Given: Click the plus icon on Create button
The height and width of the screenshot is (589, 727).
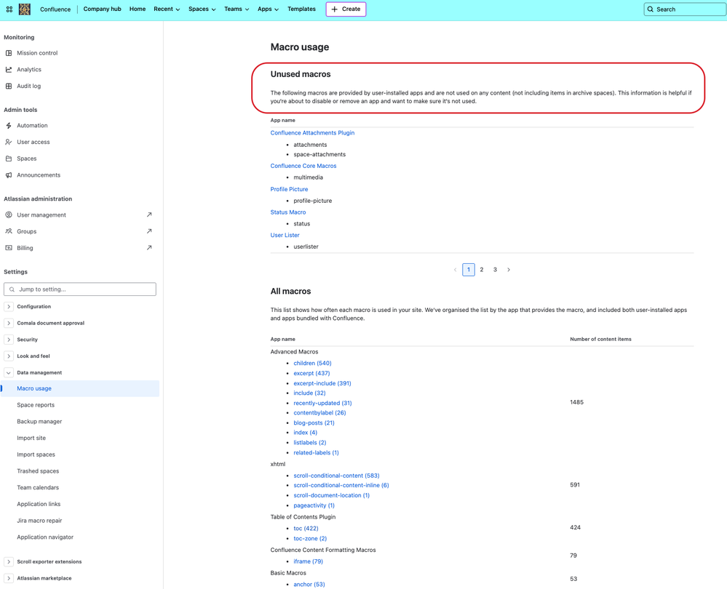Looking at the screenshot, I should tap(334, 9).
